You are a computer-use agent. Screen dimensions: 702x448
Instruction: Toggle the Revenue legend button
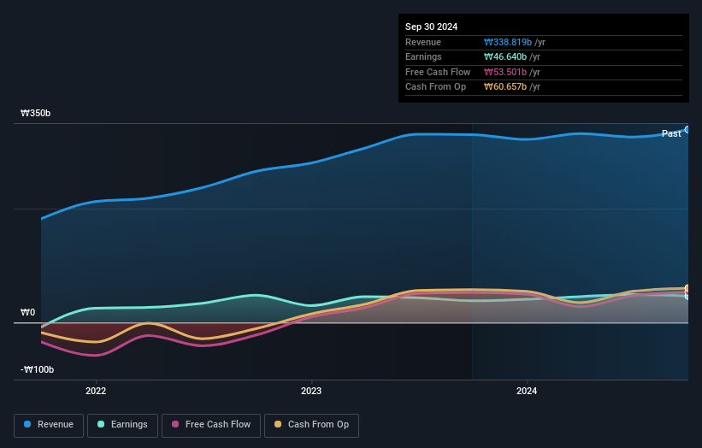point(49,425)
